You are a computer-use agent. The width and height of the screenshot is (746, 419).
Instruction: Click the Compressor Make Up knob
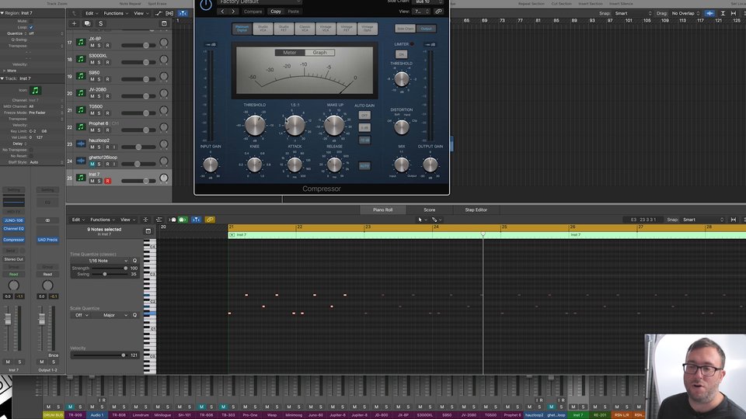pyautogui.click(x=334, y=125)
